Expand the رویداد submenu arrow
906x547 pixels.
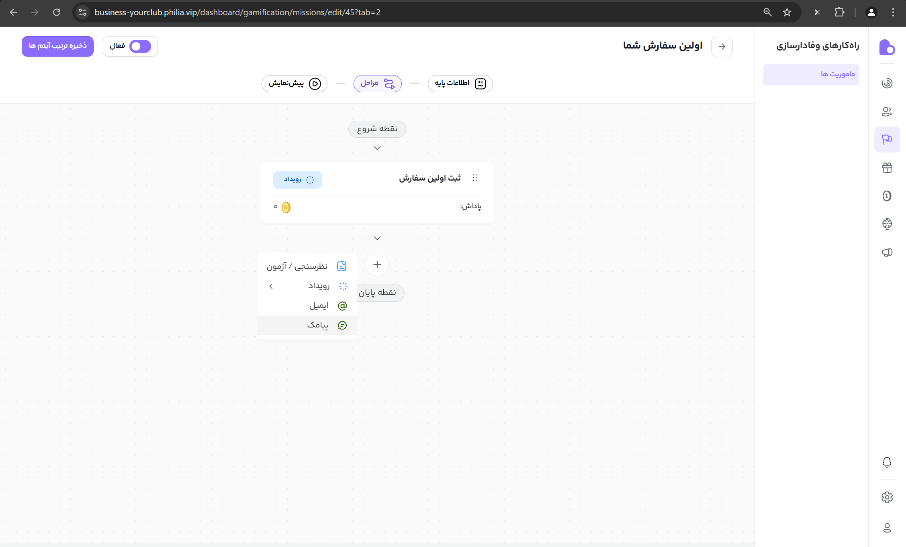(271, 286)
